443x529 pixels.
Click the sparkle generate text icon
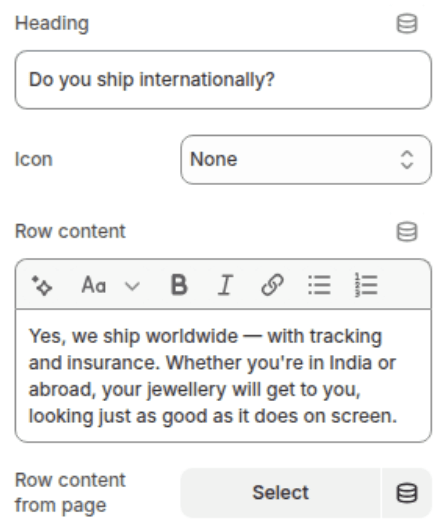point(42,285)
